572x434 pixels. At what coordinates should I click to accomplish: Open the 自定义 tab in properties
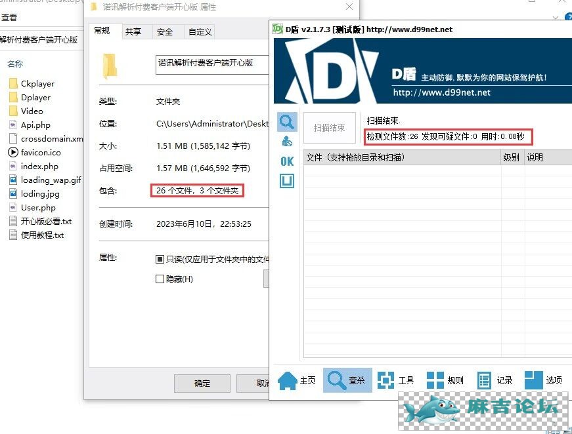coord(200,31)
